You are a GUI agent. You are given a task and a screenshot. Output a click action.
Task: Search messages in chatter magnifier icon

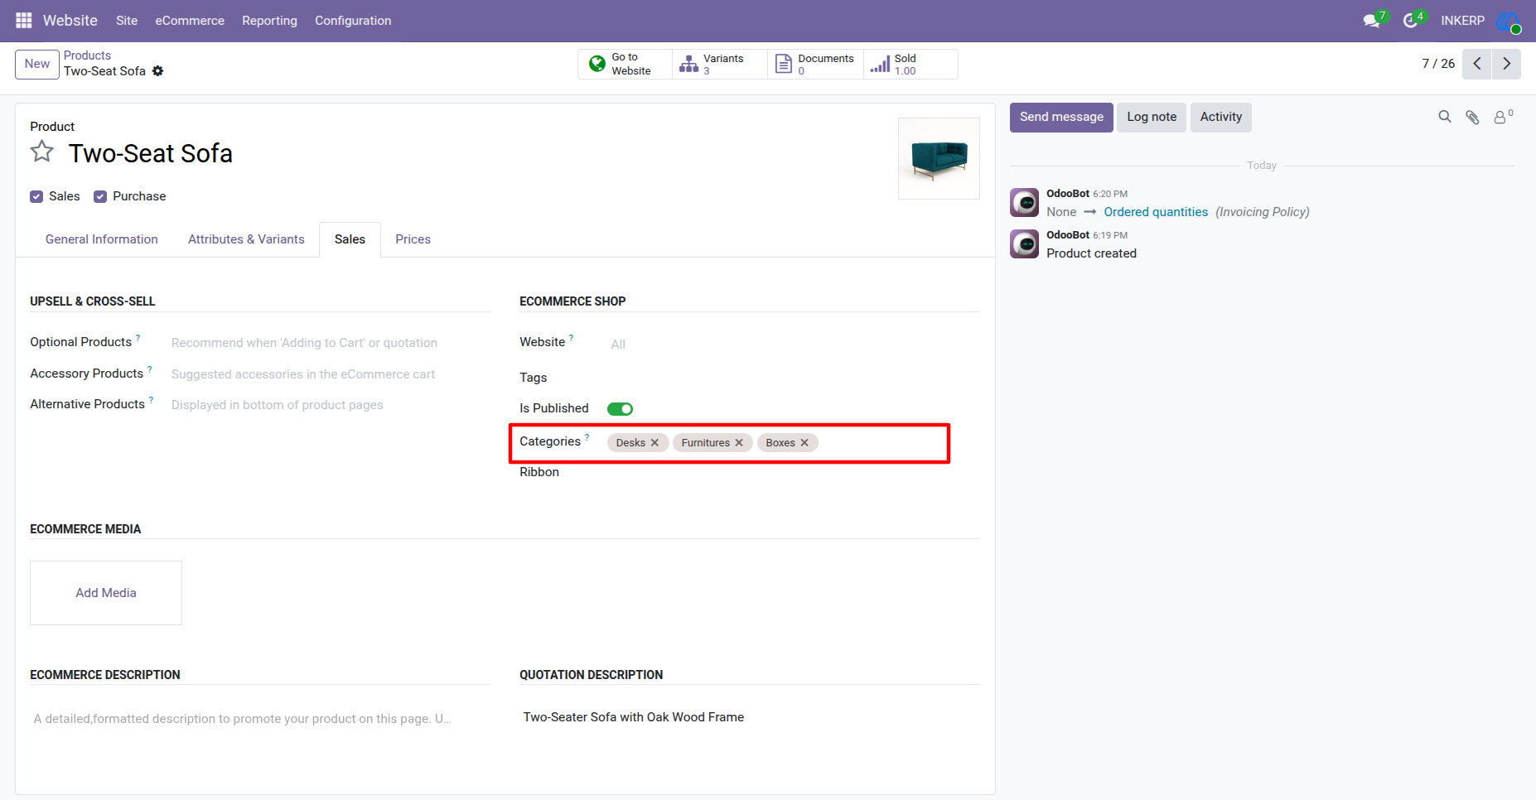pyautogui.click(x=1445, y=117)
